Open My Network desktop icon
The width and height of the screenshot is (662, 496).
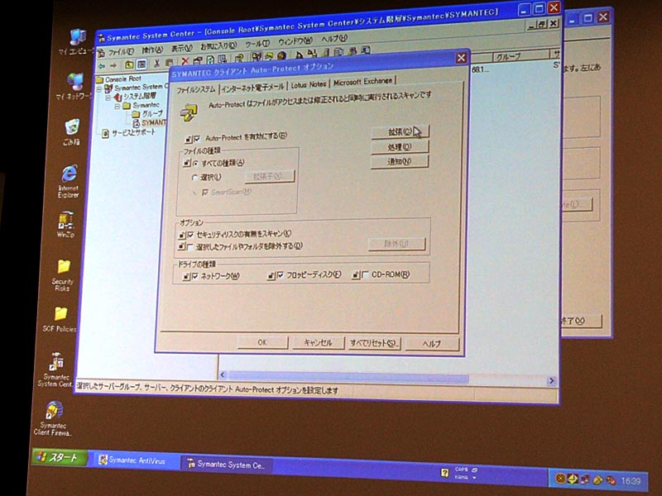click(x=74, y=86)
